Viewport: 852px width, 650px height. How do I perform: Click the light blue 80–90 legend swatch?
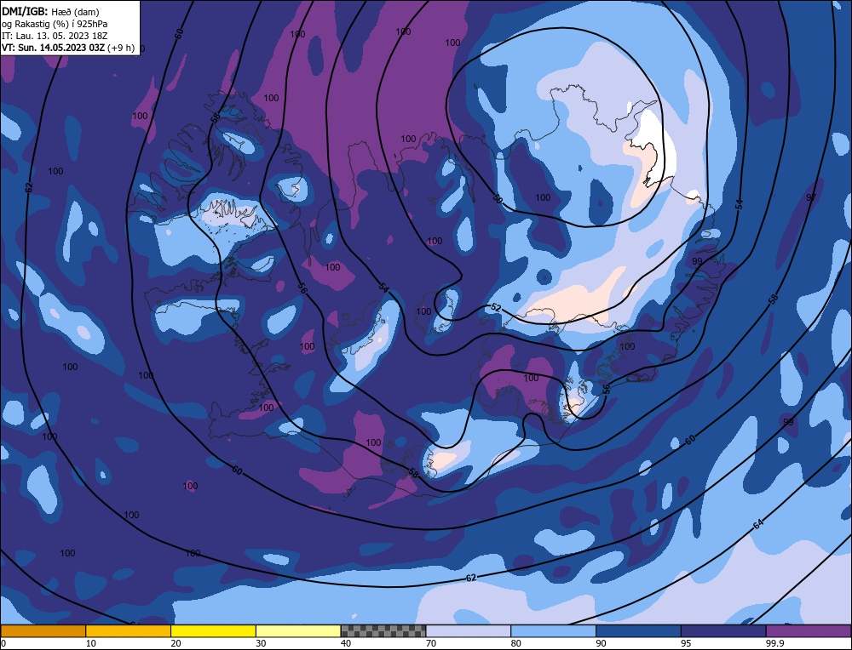553,630
